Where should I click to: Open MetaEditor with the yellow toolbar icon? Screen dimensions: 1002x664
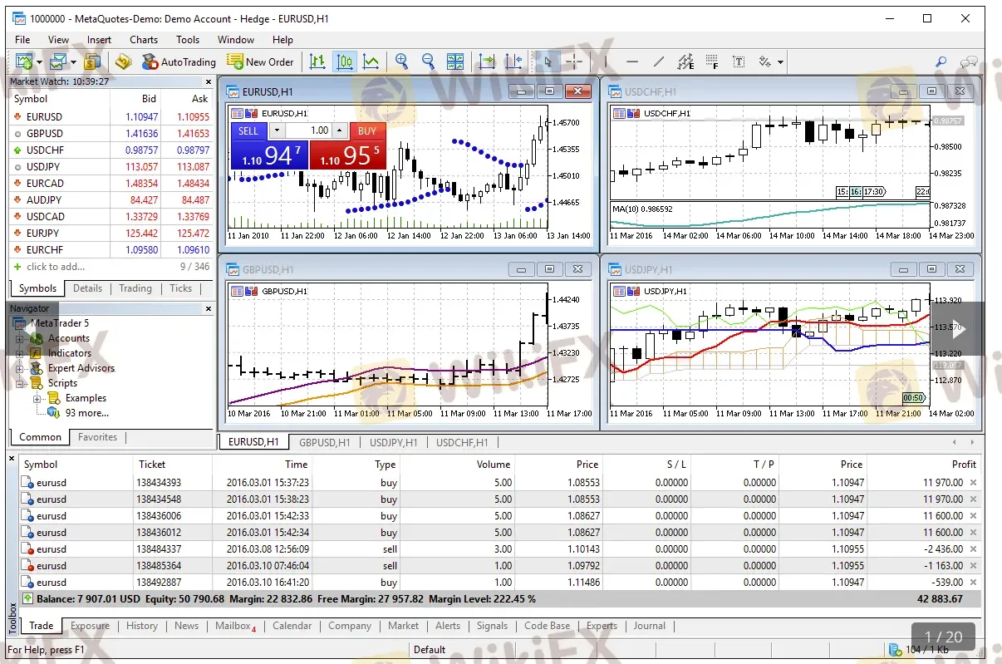[x=124, y=61]
